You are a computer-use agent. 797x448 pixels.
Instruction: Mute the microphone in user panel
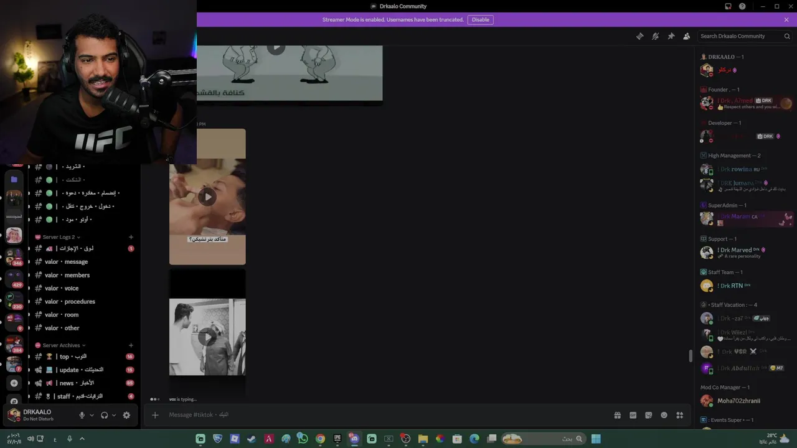pyautogui.click(x=82, y=415)
